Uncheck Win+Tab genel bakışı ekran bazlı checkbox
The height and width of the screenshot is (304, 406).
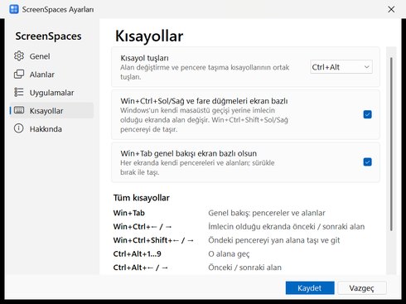click(367, 162)
